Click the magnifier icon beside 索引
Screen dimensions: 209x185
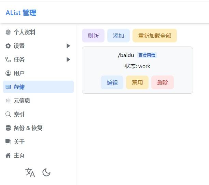(8, 114)
